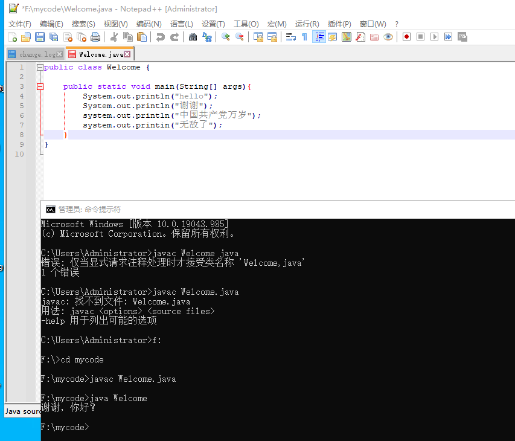Viewport: 515px width, 441px height.
Task: Click line number 6 in margin
Action: 22,115
